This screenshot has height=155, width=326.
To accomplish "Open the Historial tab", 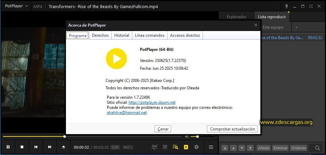I will click(x=122, y=35).
